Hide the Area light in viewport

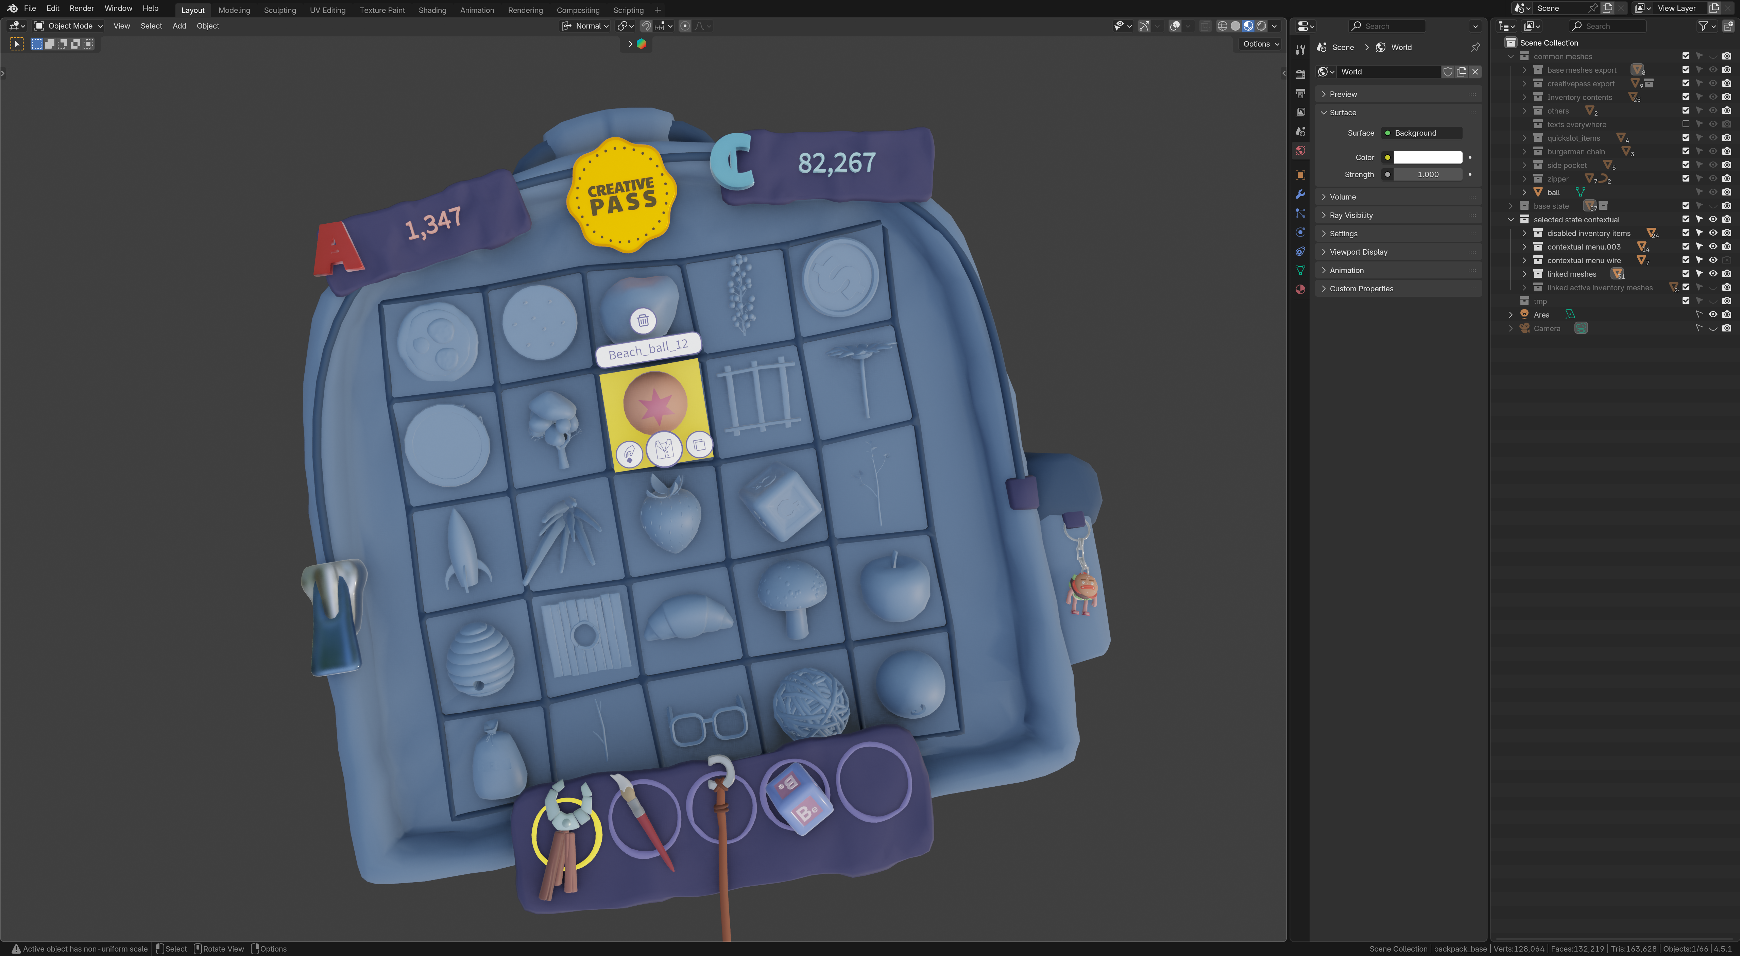1712,314
